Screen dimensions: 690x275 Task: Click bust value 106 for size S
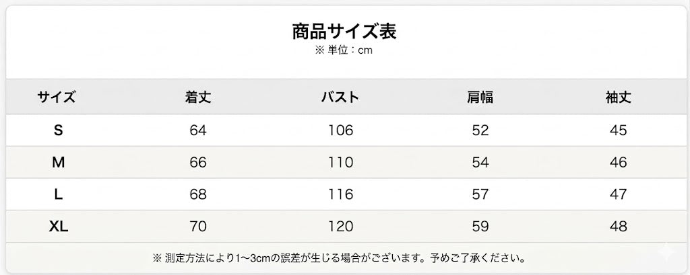(341, 130)
